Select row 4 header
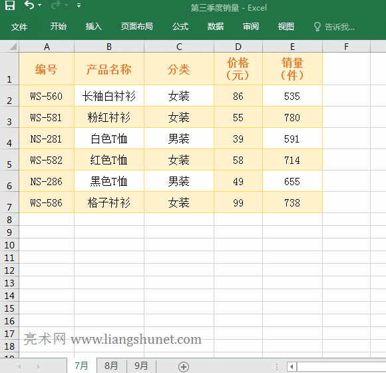The height and width of the screenshot is (373, 386). (9, 139)
